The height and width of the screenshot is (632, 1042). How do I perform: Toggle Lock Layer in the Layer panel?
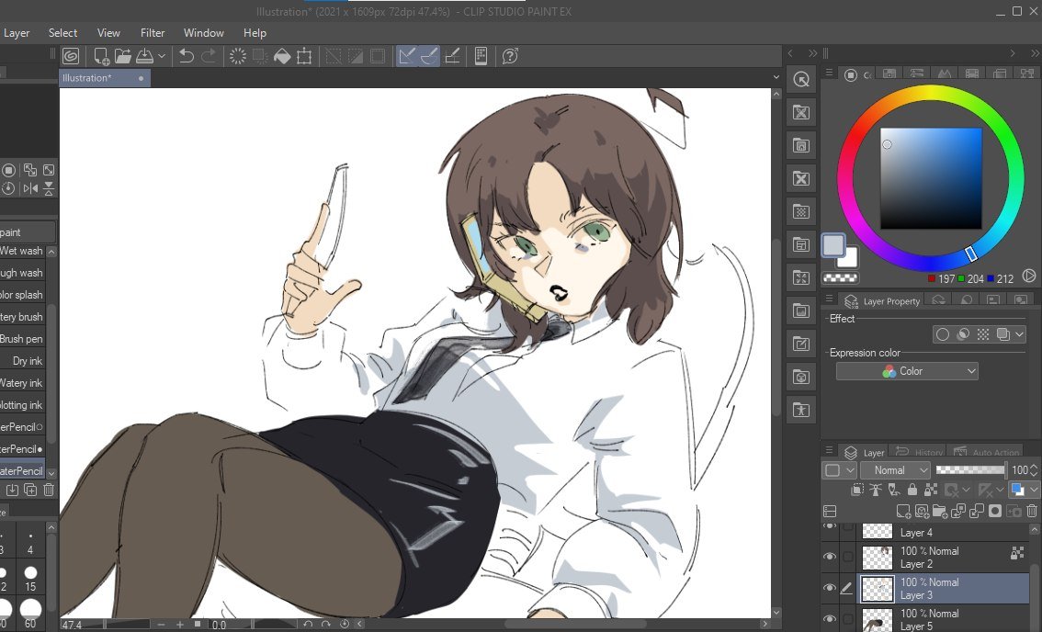pos(912,490)
